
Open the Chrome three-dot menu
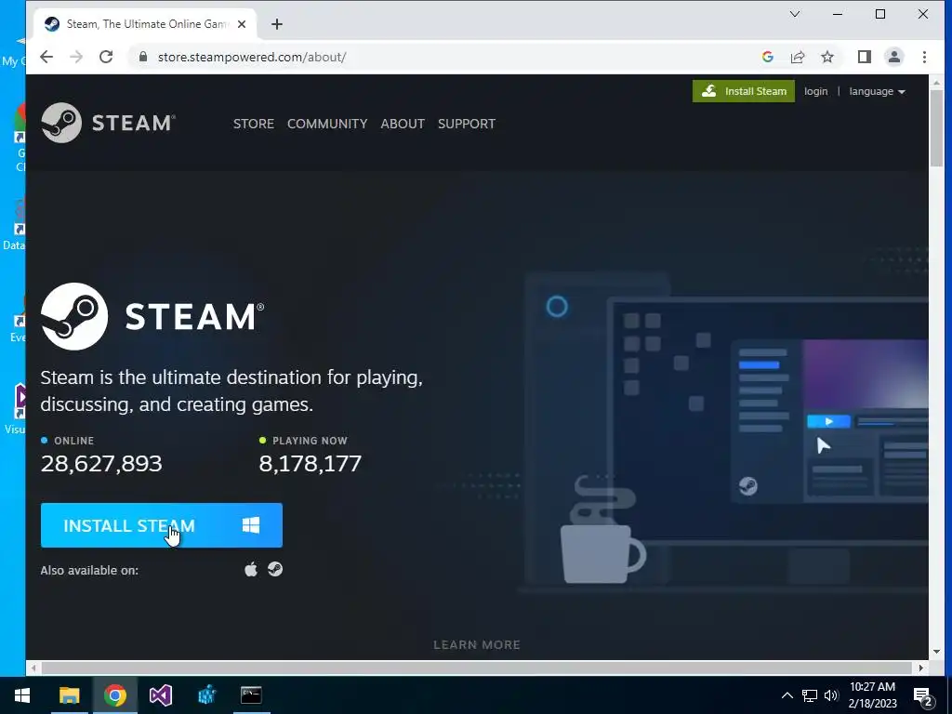[x=924, y=57]
